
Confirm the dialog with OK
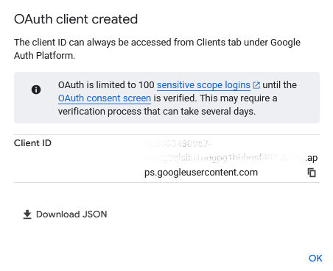coord(315,259)
